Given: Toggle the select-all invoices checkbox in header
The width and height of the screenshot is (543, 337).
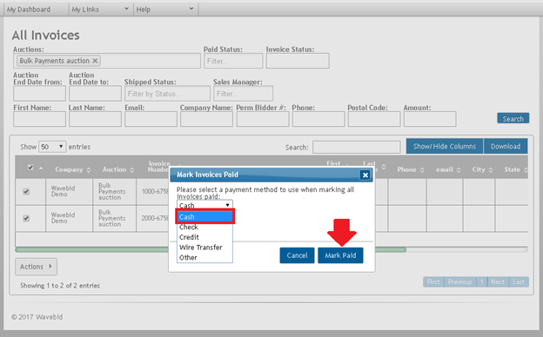Looking at the screenshot, I should (x=30, y=168).
